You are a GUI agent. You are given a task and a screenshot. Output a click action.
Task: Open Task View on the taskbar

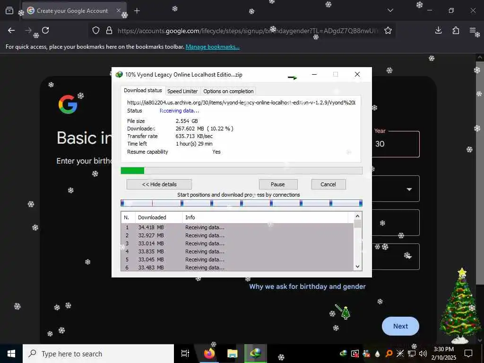[x=185, y=354]
